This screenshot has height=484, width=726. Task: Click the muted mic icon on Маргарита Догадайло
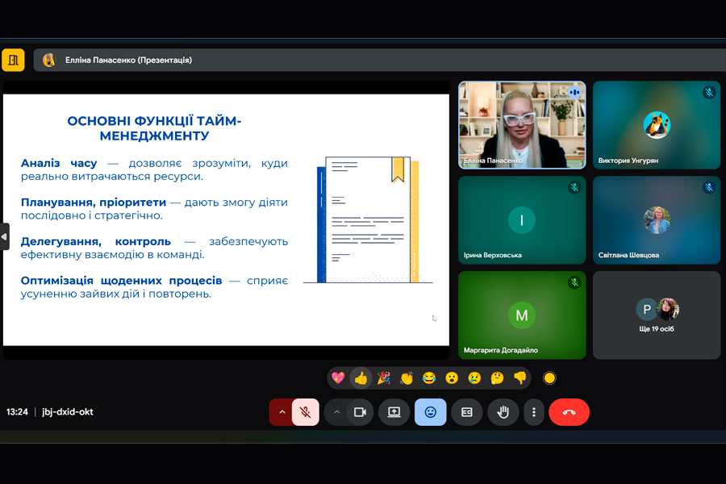pyautogui.click(x=574, y=282)
